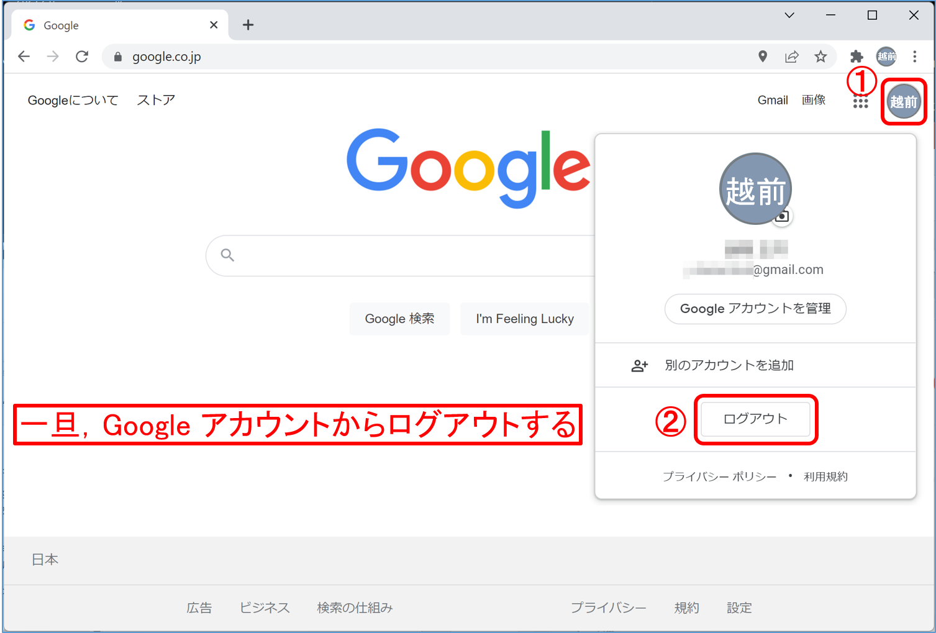The width and height of the screenshot is (936, 633).
Task: Share this page using the share icon
Action: pos(792,57)
